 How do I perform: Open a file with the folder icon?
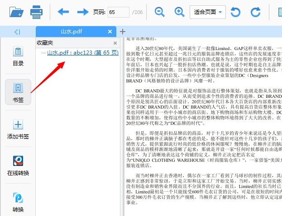point(16,12)
